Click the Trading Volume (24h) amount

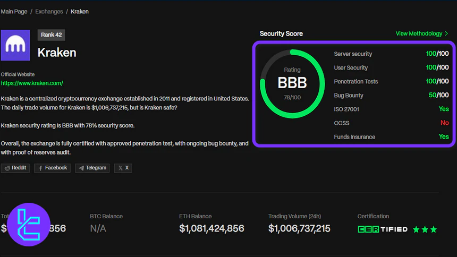pos(299,229)
